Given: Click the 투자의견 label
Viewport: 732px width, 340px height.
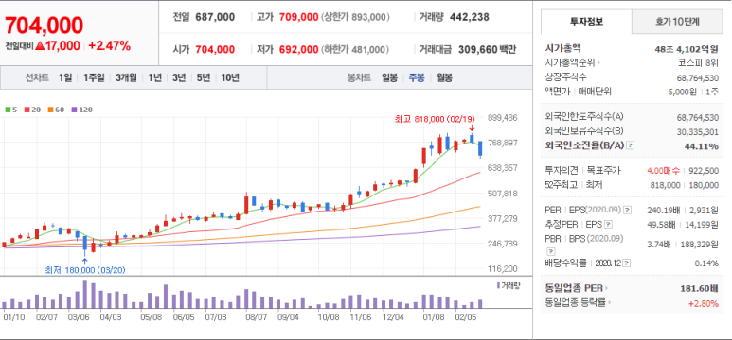Looking at the screenshot, I should tap(562, 170).
